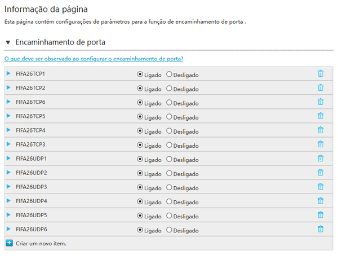Select Desligado for FIFA26UDP2
The width and height of the screenshot is (338, 268).
(x=170, y=173)
